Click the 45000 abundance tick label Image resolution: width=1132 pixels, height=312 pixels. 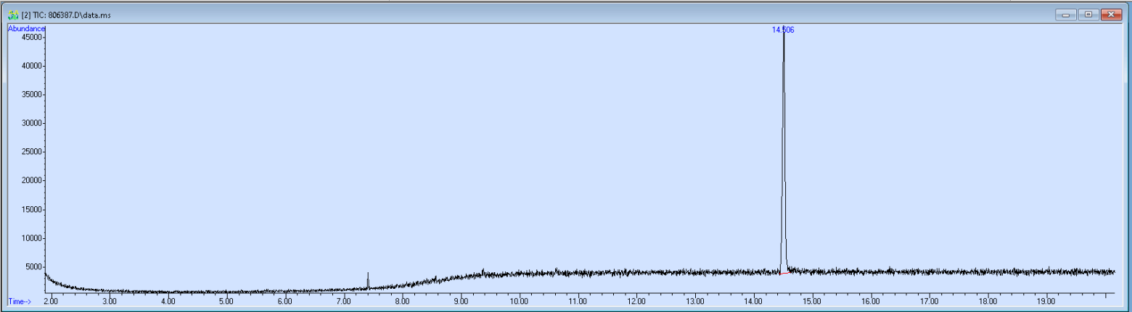pyautogui.click(x=33, y=37)
